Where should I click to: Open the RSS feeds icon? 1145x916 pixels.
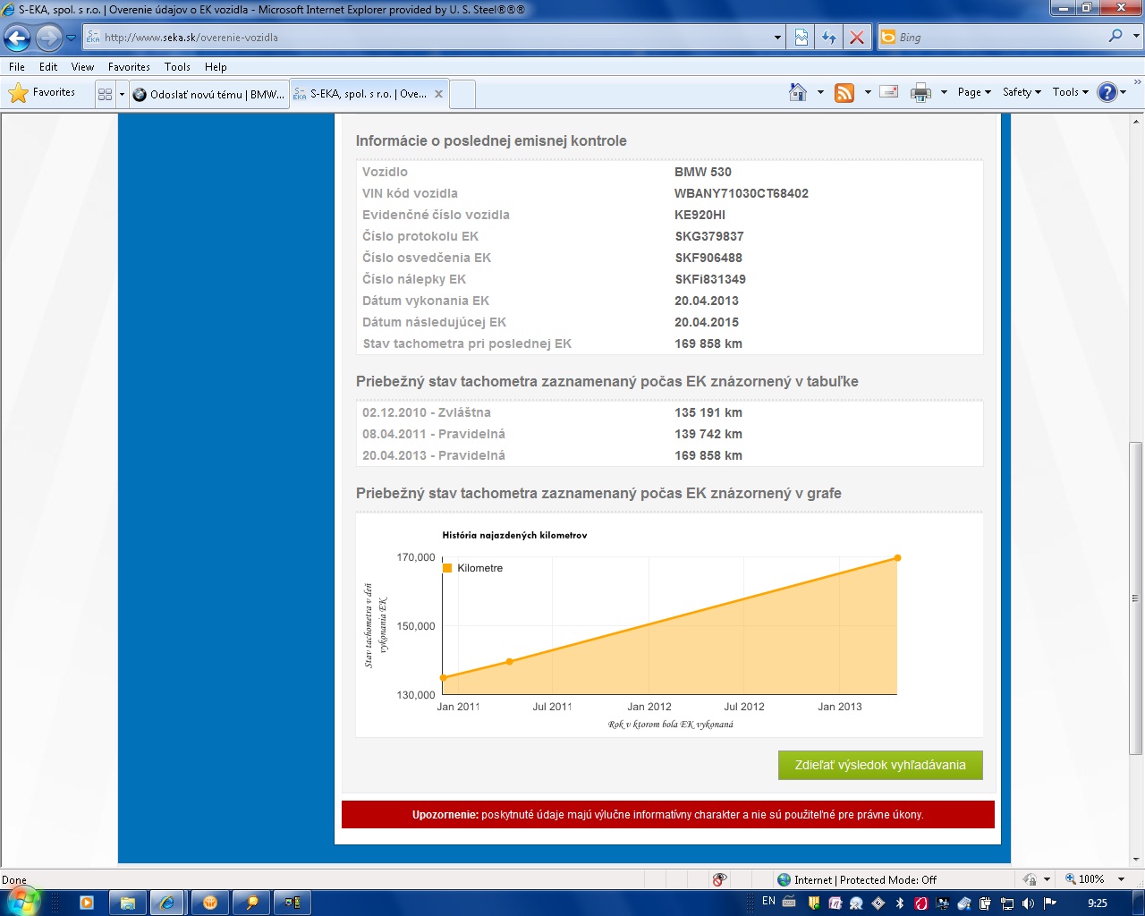click(844, 92)
